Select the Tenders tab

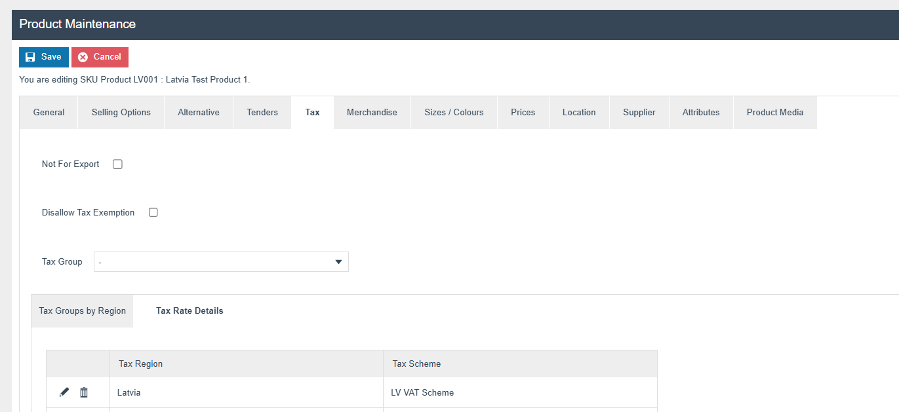pos(262,113)
